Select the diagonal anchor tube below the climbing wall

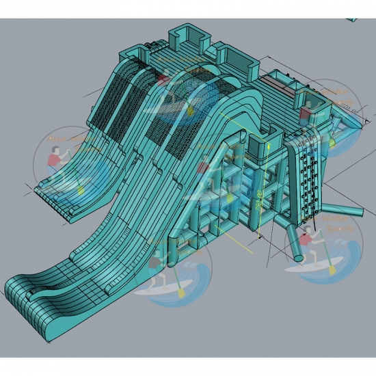click(x=294, y=243)
